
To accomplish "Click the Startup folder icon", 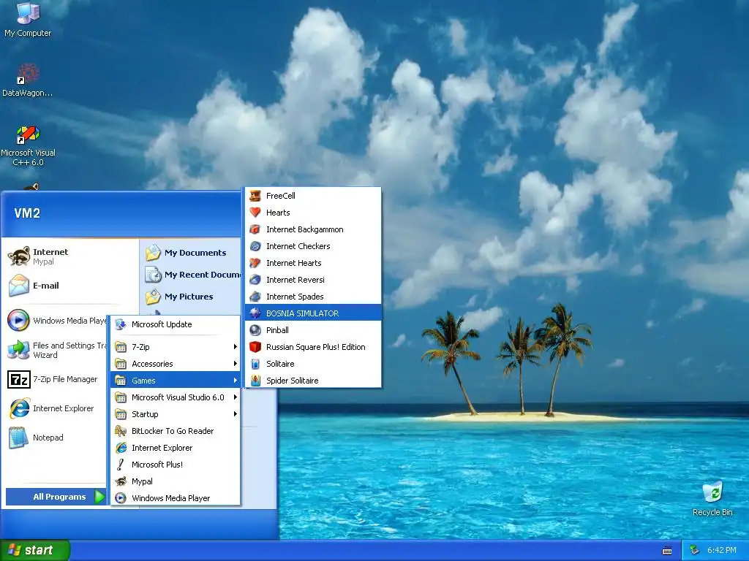I will click(121, 414).
